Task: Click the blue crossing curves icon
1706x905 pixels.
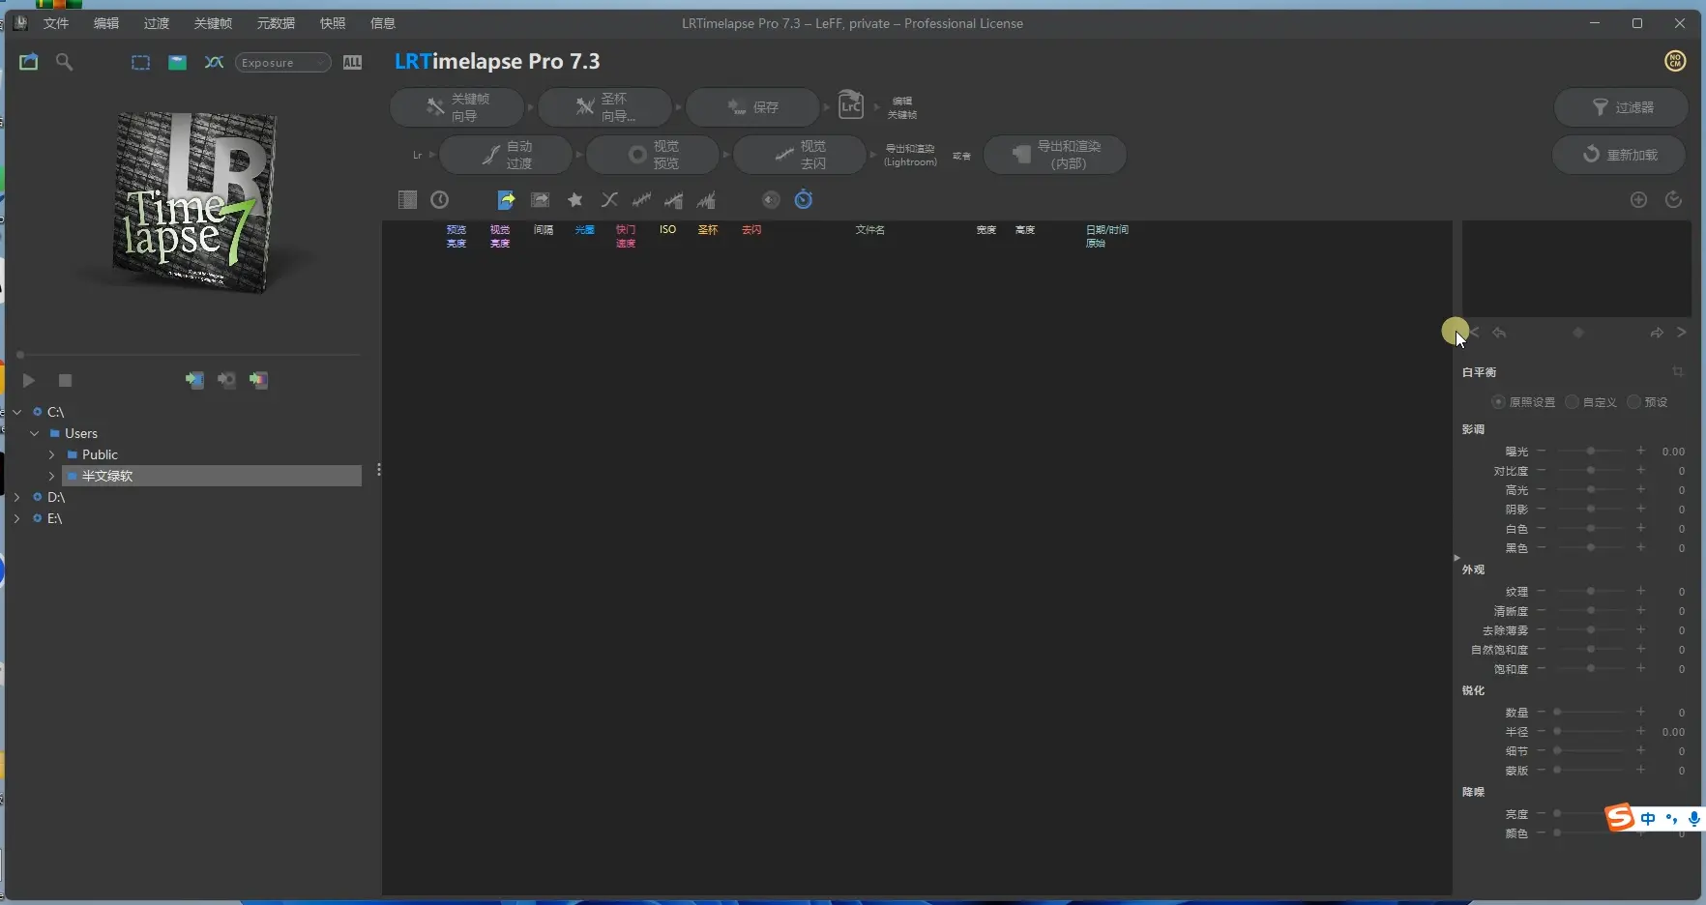Action: 214,62
